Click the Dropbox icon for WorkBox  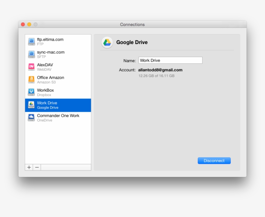[x=31, y=92]
